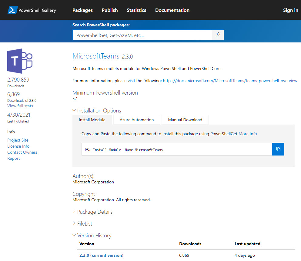Focus the Search PowerShell packages field
The image size is (301, 261).
coord(142,35)
